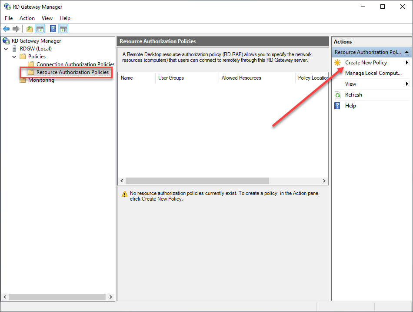Screen dimensions: 413x312
Task: Click the Refresh icon in the Actions pane
Action: (338, 94)
